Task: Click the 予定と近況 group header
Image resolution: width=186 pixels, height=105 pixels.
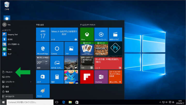Action: (x=40, y=25)
